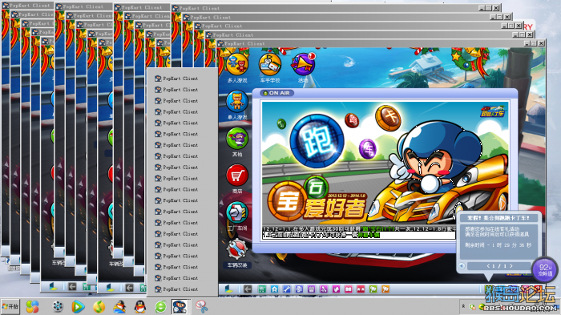Image resolution: width=561 pixels, height=315 pixels.
Task: Open the film reel player on taskbar
Action: (x=57, y=307)
